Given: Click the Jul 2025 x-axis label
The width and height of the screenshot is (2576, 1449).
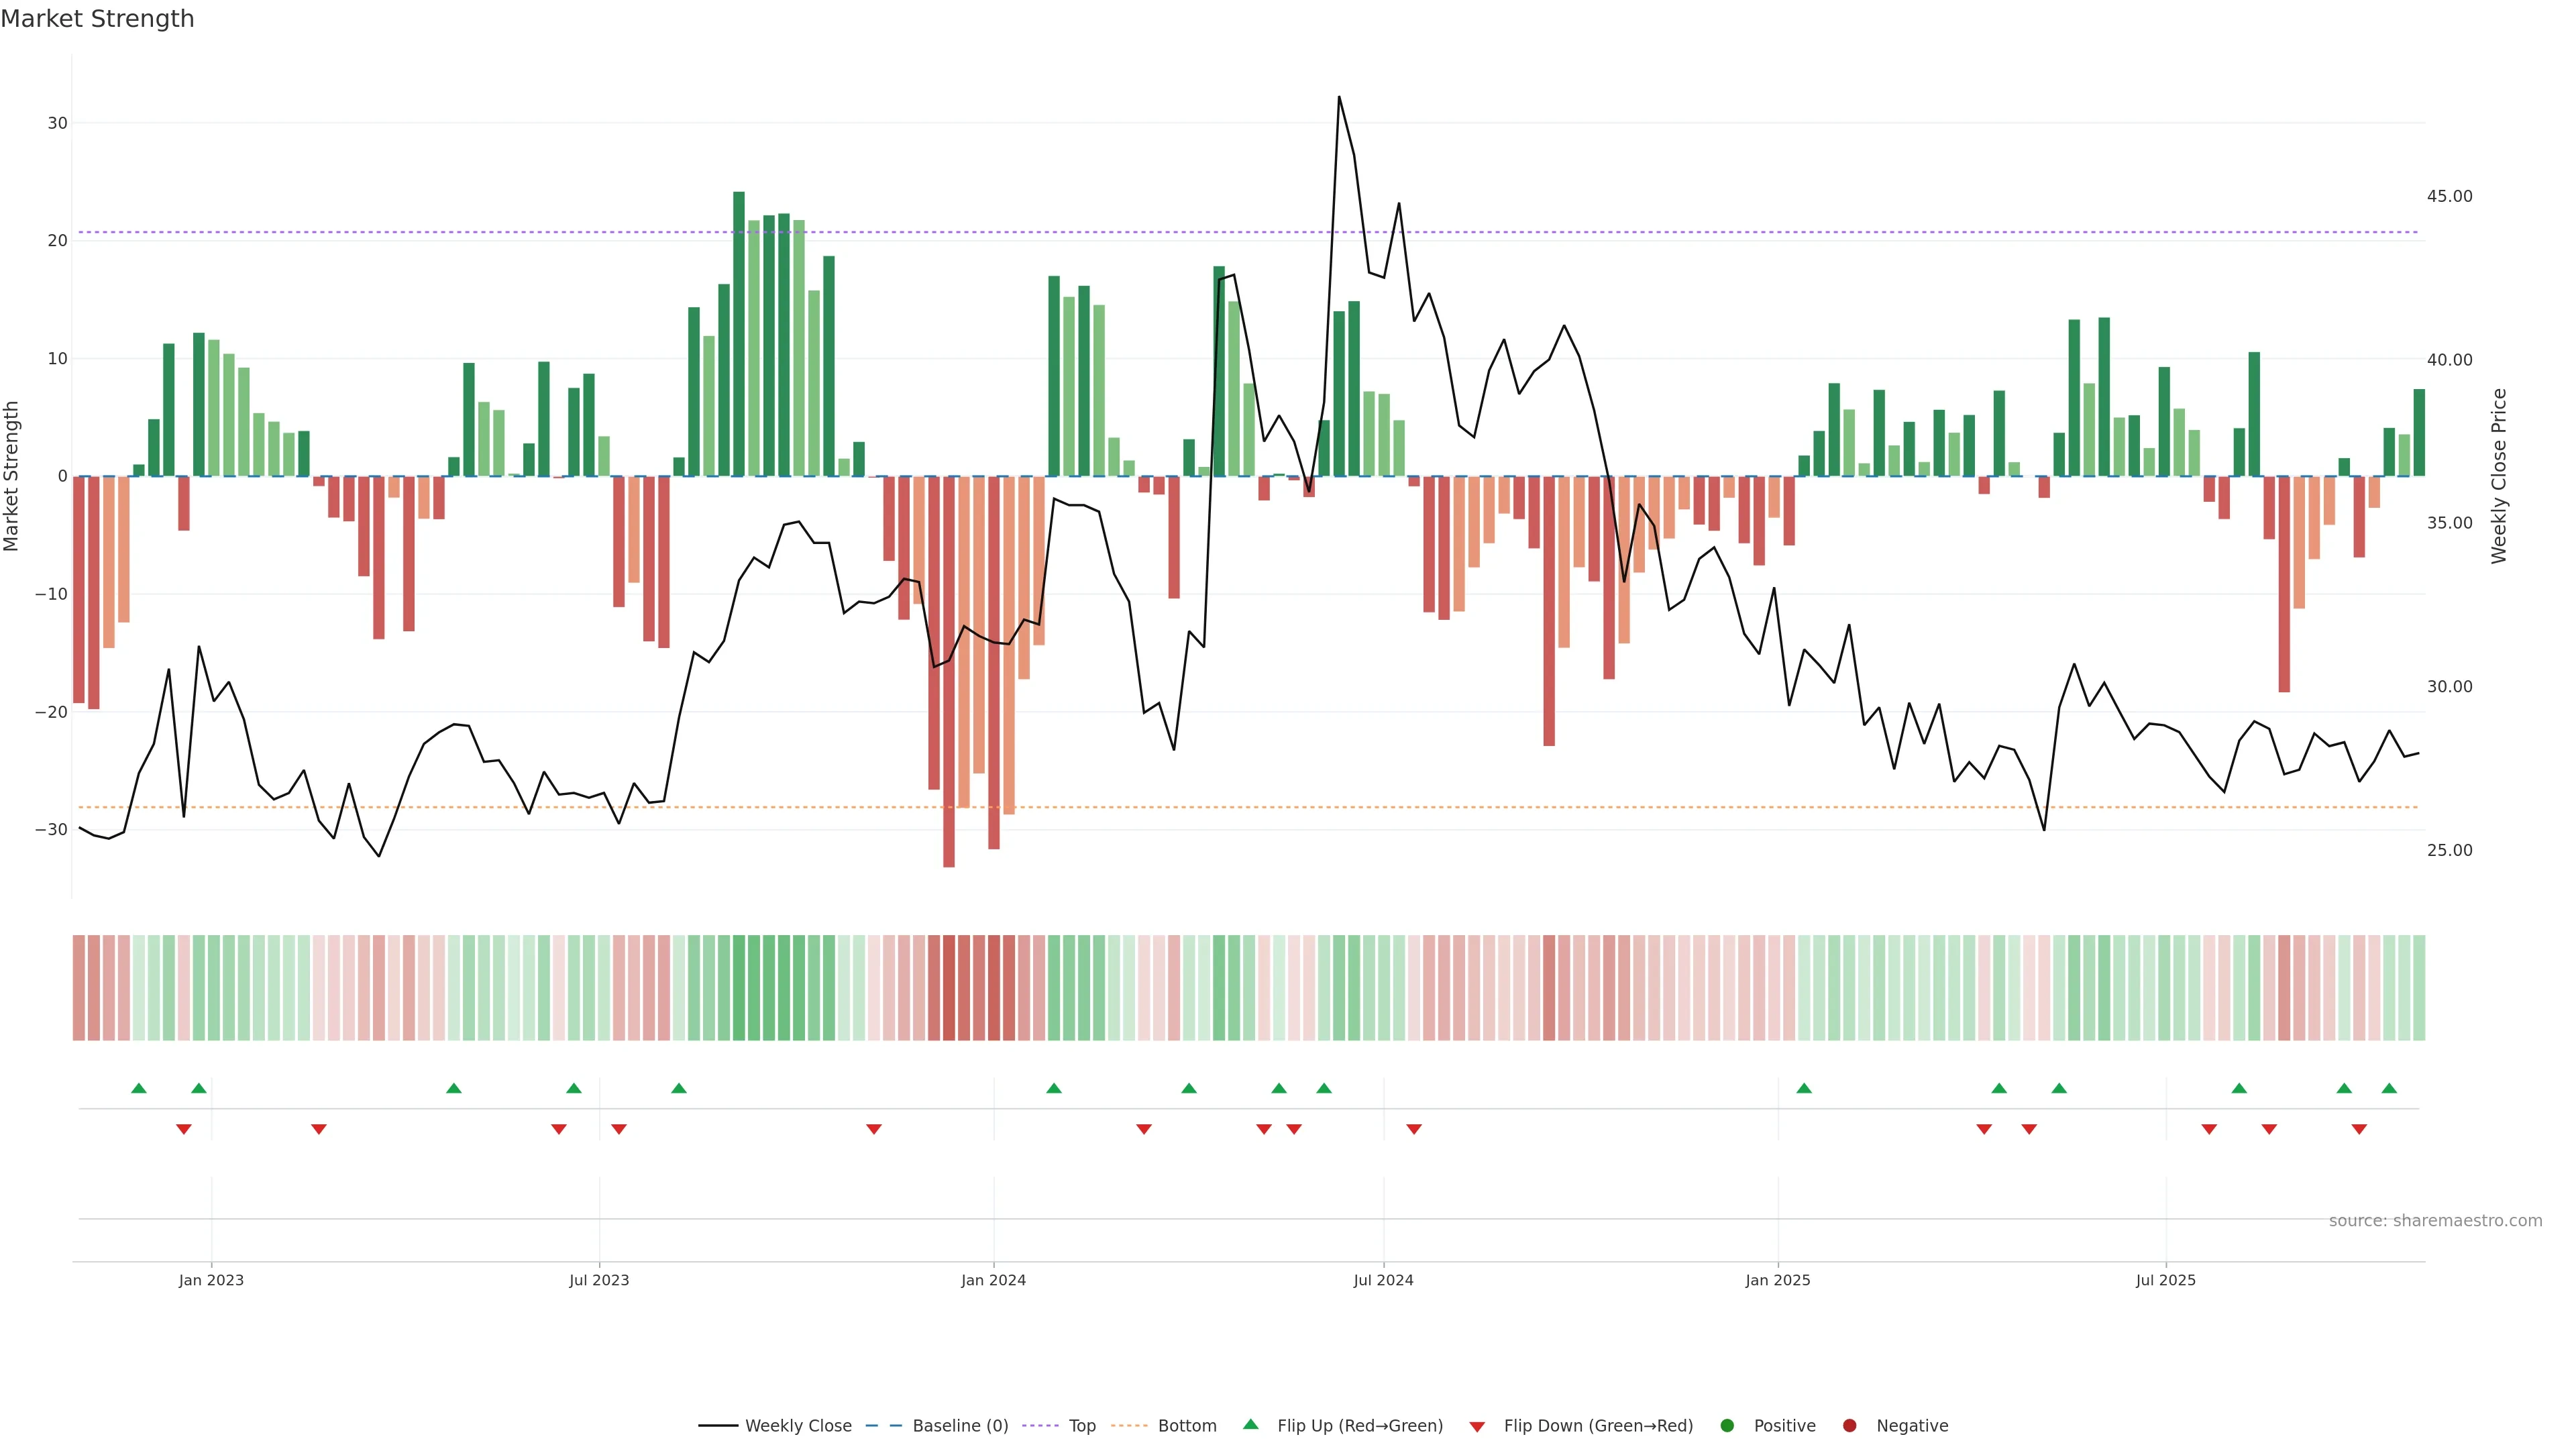Looking at the screenshot, I should click(2165, 1280).
